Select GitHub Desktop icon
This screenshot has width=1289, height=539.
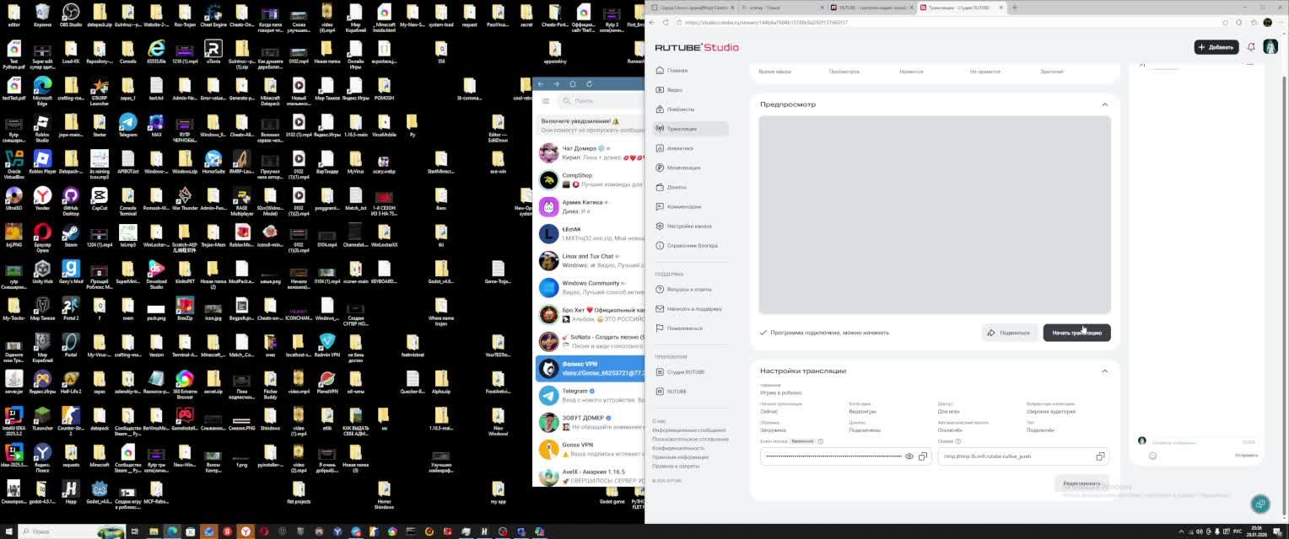click(71, 200)
